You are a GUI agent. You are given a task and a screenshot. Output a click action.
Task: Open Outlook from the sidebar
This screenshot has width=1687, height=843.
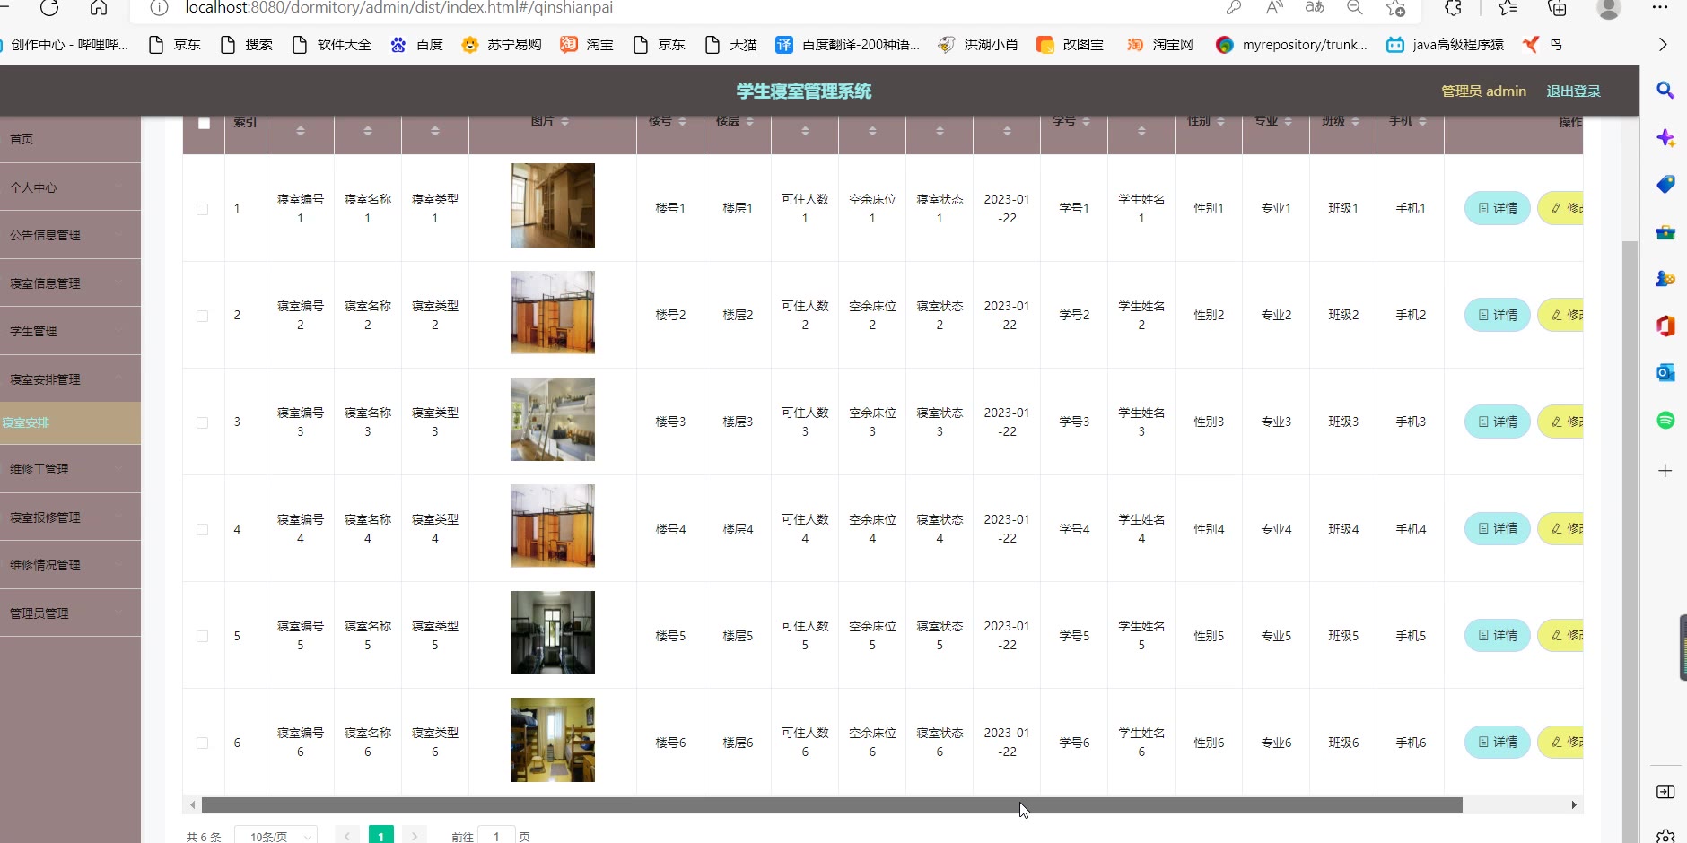tap(1665, 372)
